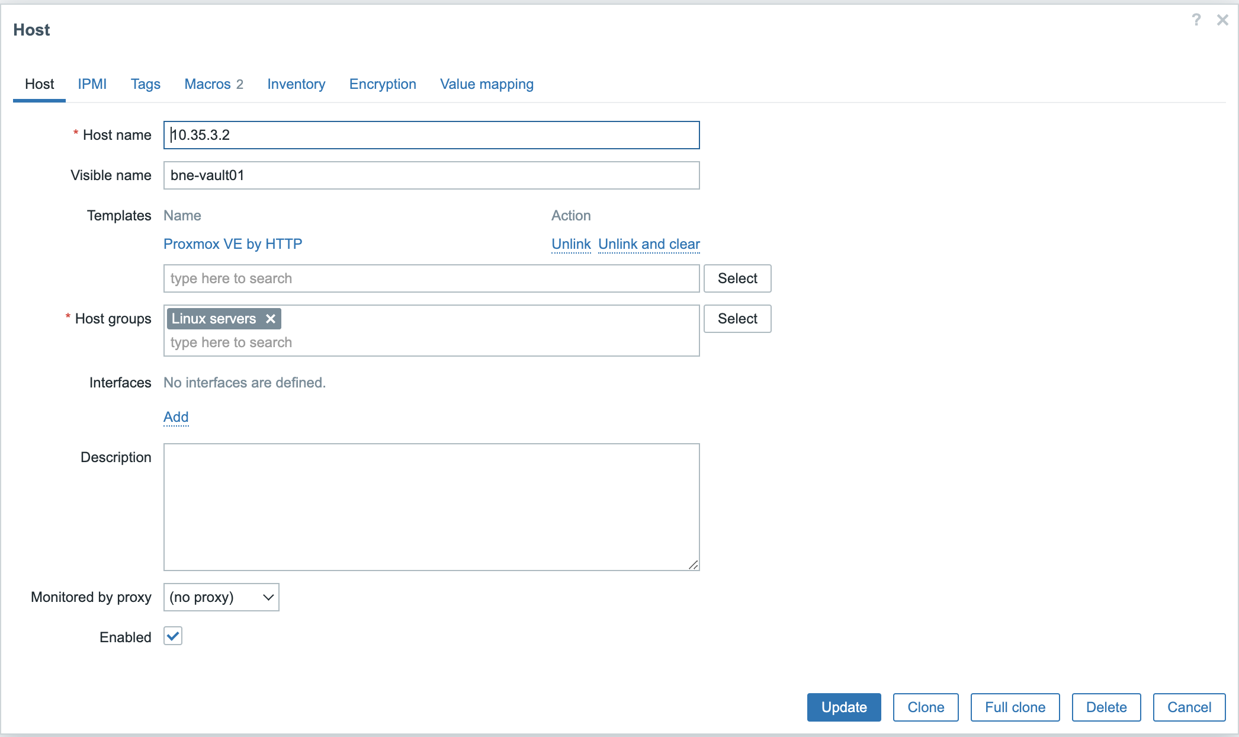Open Proxmox VE by HTTP template
This screenshot has width=1239, height=737.
point(233,244)
